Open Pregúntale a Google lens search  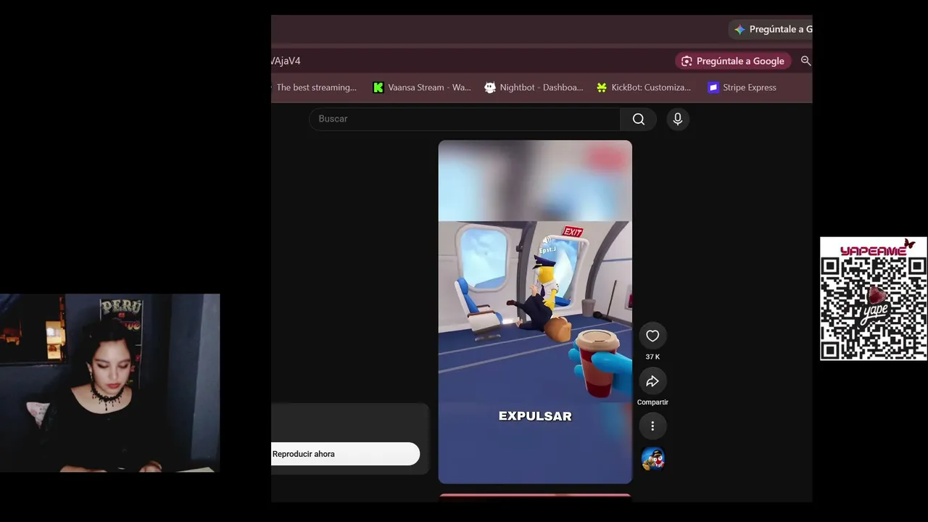(x=733, y=61)
